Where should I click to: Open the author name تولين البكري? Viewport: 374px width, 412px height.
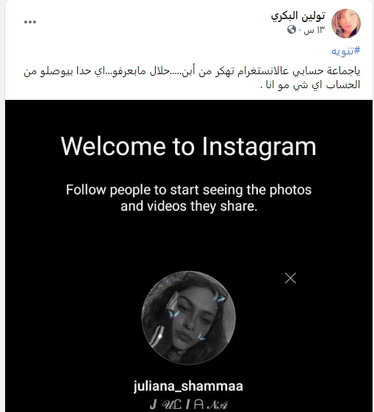click(298, 15)
